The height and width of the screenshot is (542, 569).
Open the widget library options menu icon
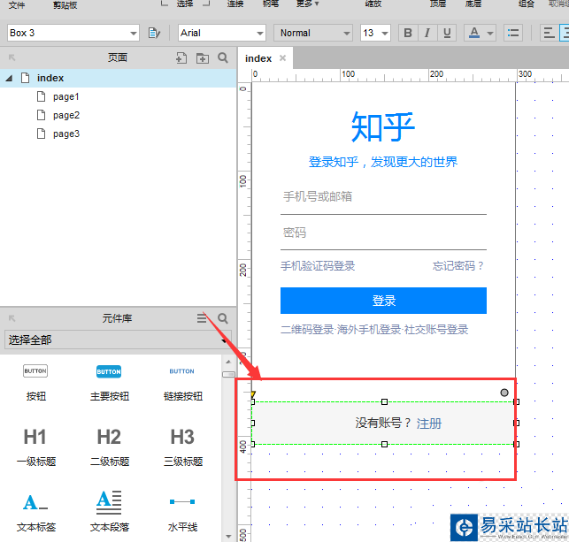[202, 318]
